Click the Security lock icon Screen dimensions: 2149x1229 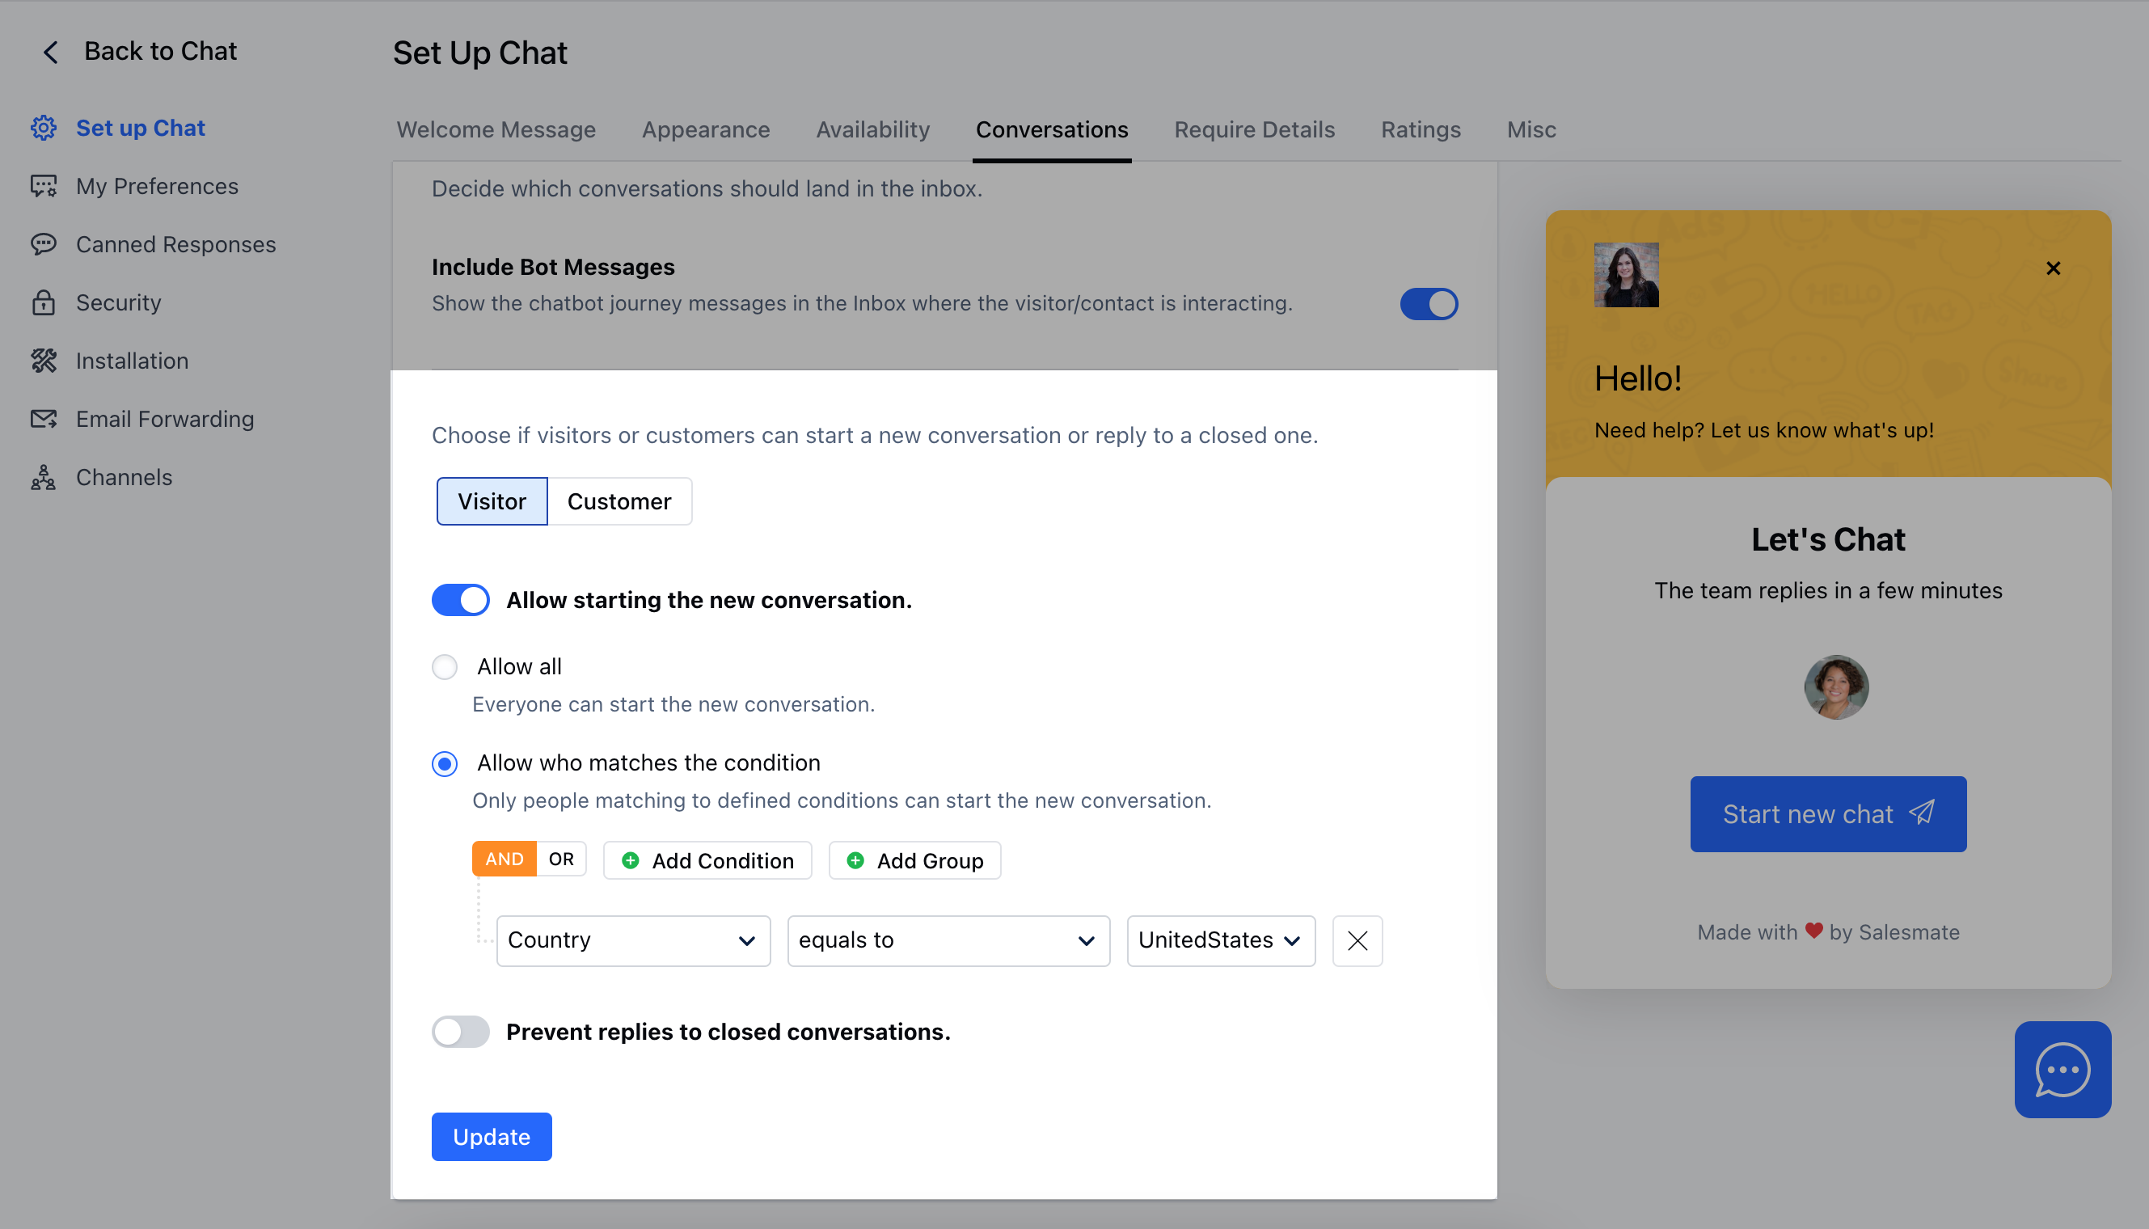click(x=43, y=302)
